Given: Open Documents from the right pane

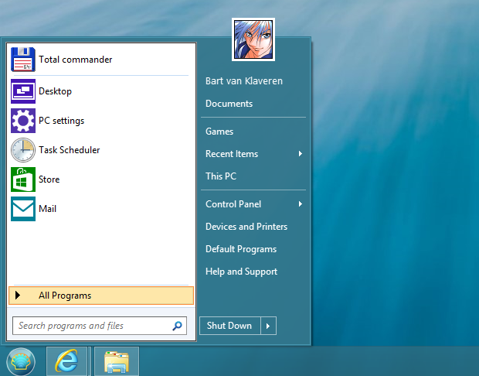Looking at the screenshot, I should pos(229,104).
